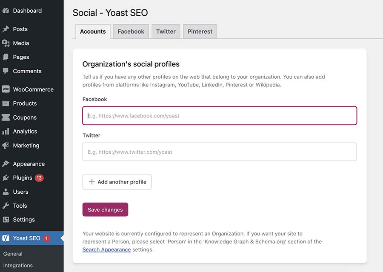
Task: Click the Posts pushpin icon
Action: click(6, 29)
